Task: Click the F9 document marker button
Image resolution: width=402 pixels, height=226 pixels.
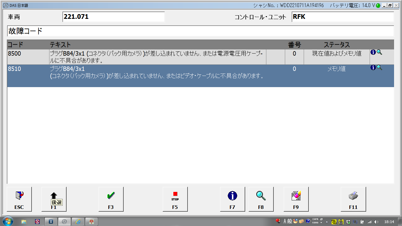Action: (296, 199)
